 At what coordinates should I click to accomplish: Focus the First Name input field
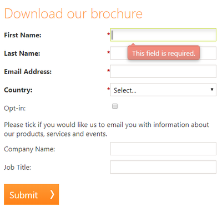(x=163, y=35)
